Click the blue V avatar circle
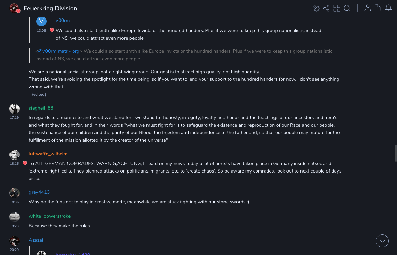 tap(41, 21)
